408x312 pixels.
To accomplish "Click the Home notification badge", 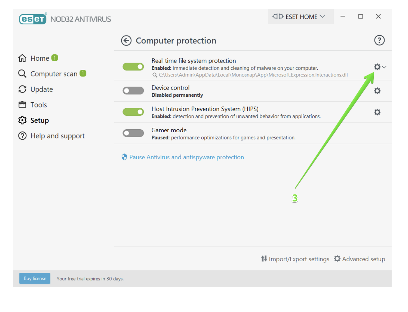I will [55, 58].
